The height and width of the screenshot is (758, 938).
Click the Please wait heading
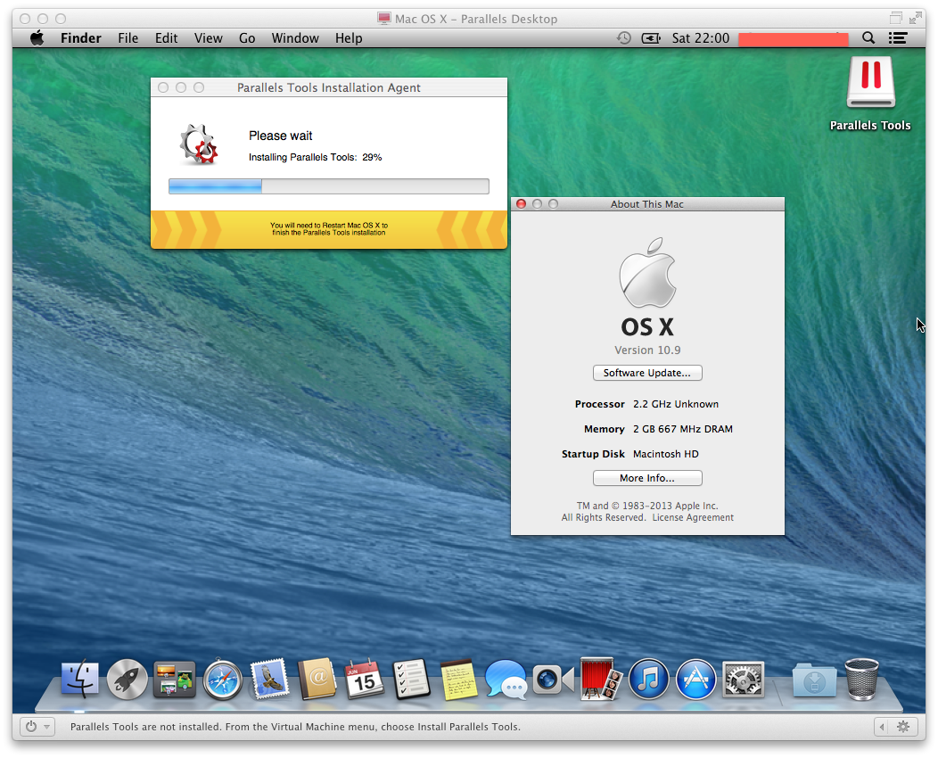[x=281, y=136]
